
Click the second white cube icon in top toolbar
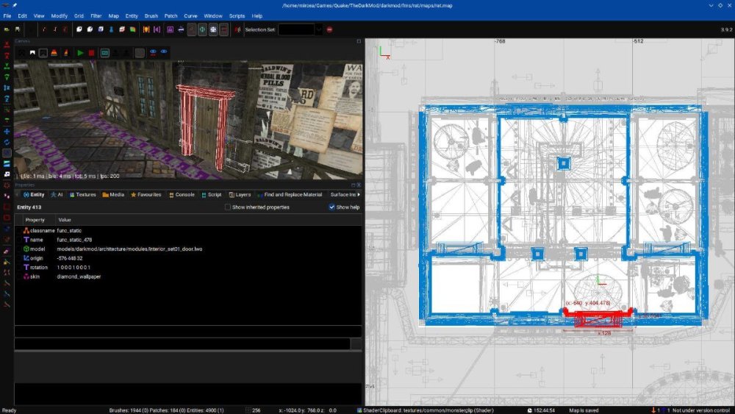[x=90, y=29]
